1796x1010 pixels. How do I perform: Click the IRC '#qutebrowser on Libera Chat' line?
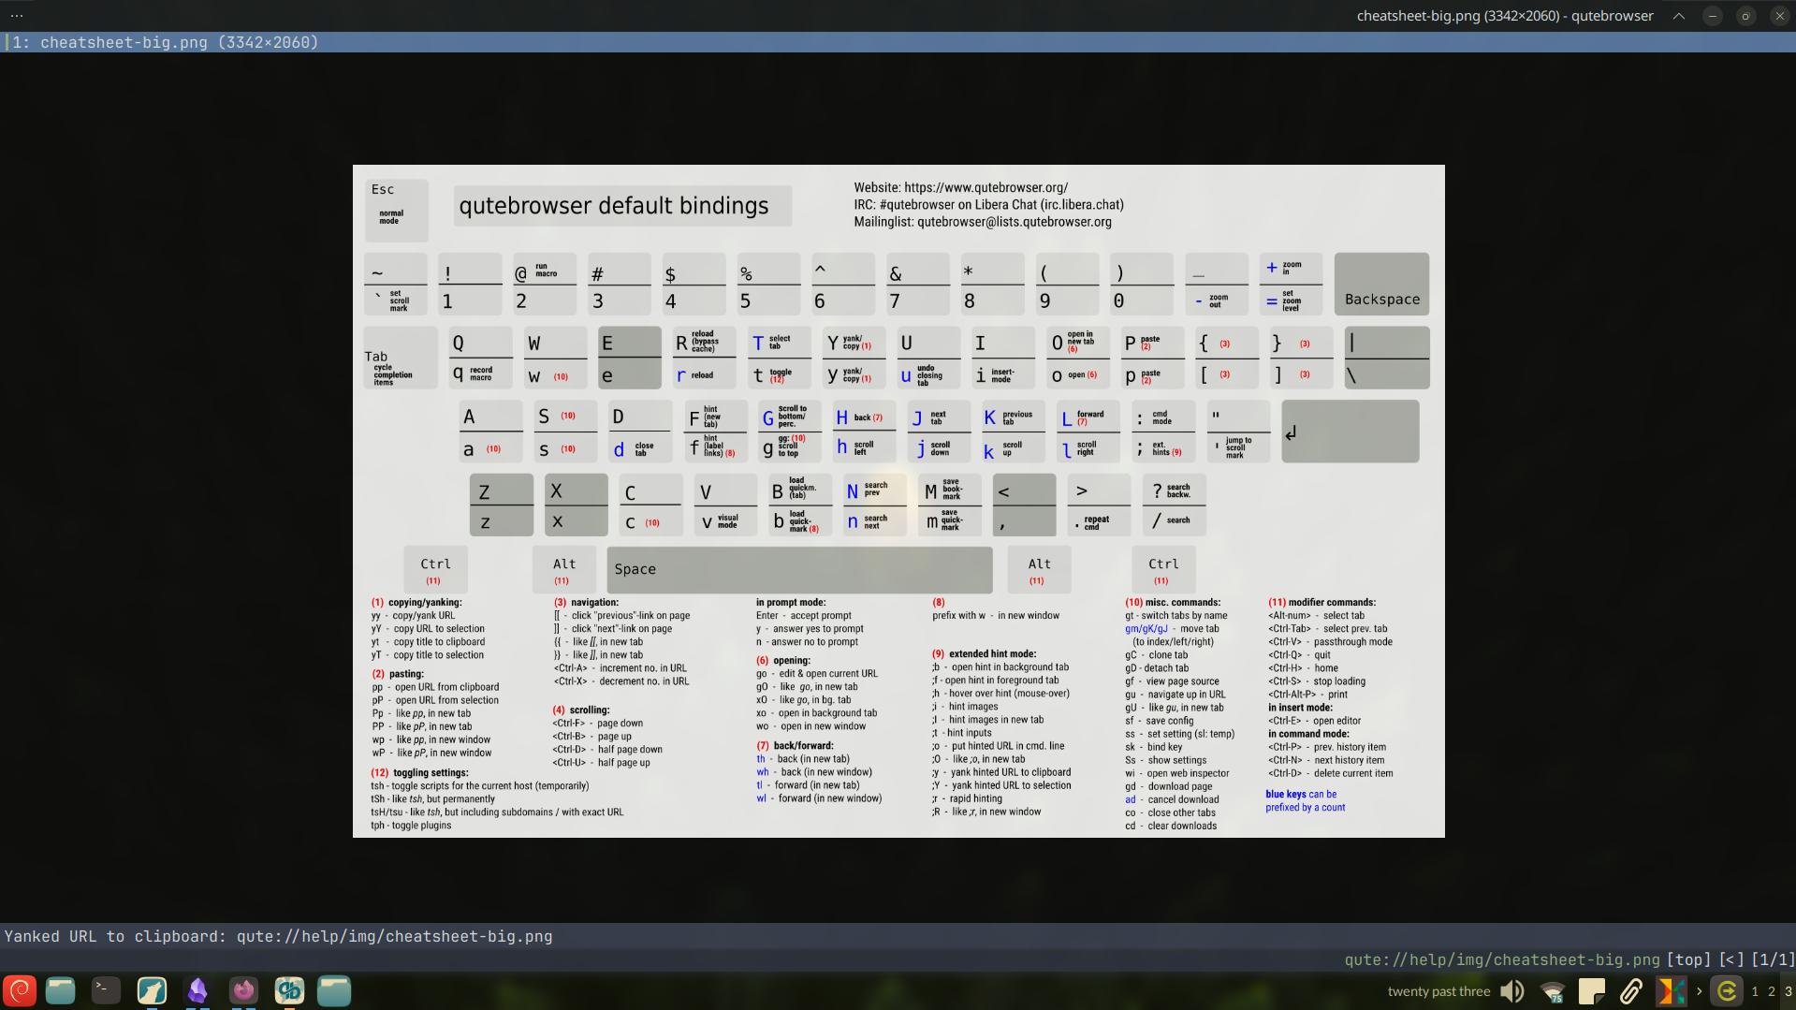pos(988,204)
